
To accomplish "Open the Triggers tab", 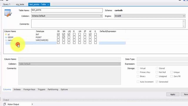I will coord(41,90).
